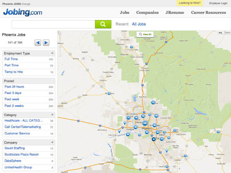Open the recent All Jobs search

pos(139,24)
